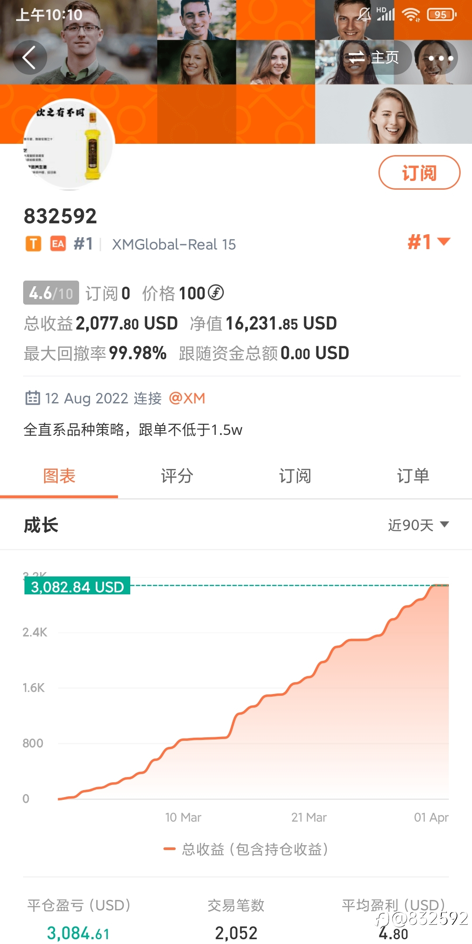472x944 pixels.
Task: Open the profile avatar picture
Action: tap(69, 144)
